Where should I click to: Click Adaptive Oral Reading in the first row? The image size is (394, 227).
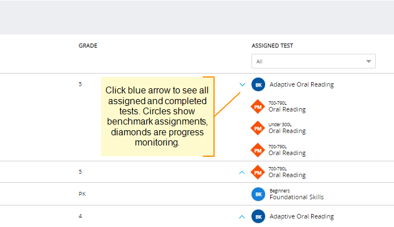[x=301, y=84]
